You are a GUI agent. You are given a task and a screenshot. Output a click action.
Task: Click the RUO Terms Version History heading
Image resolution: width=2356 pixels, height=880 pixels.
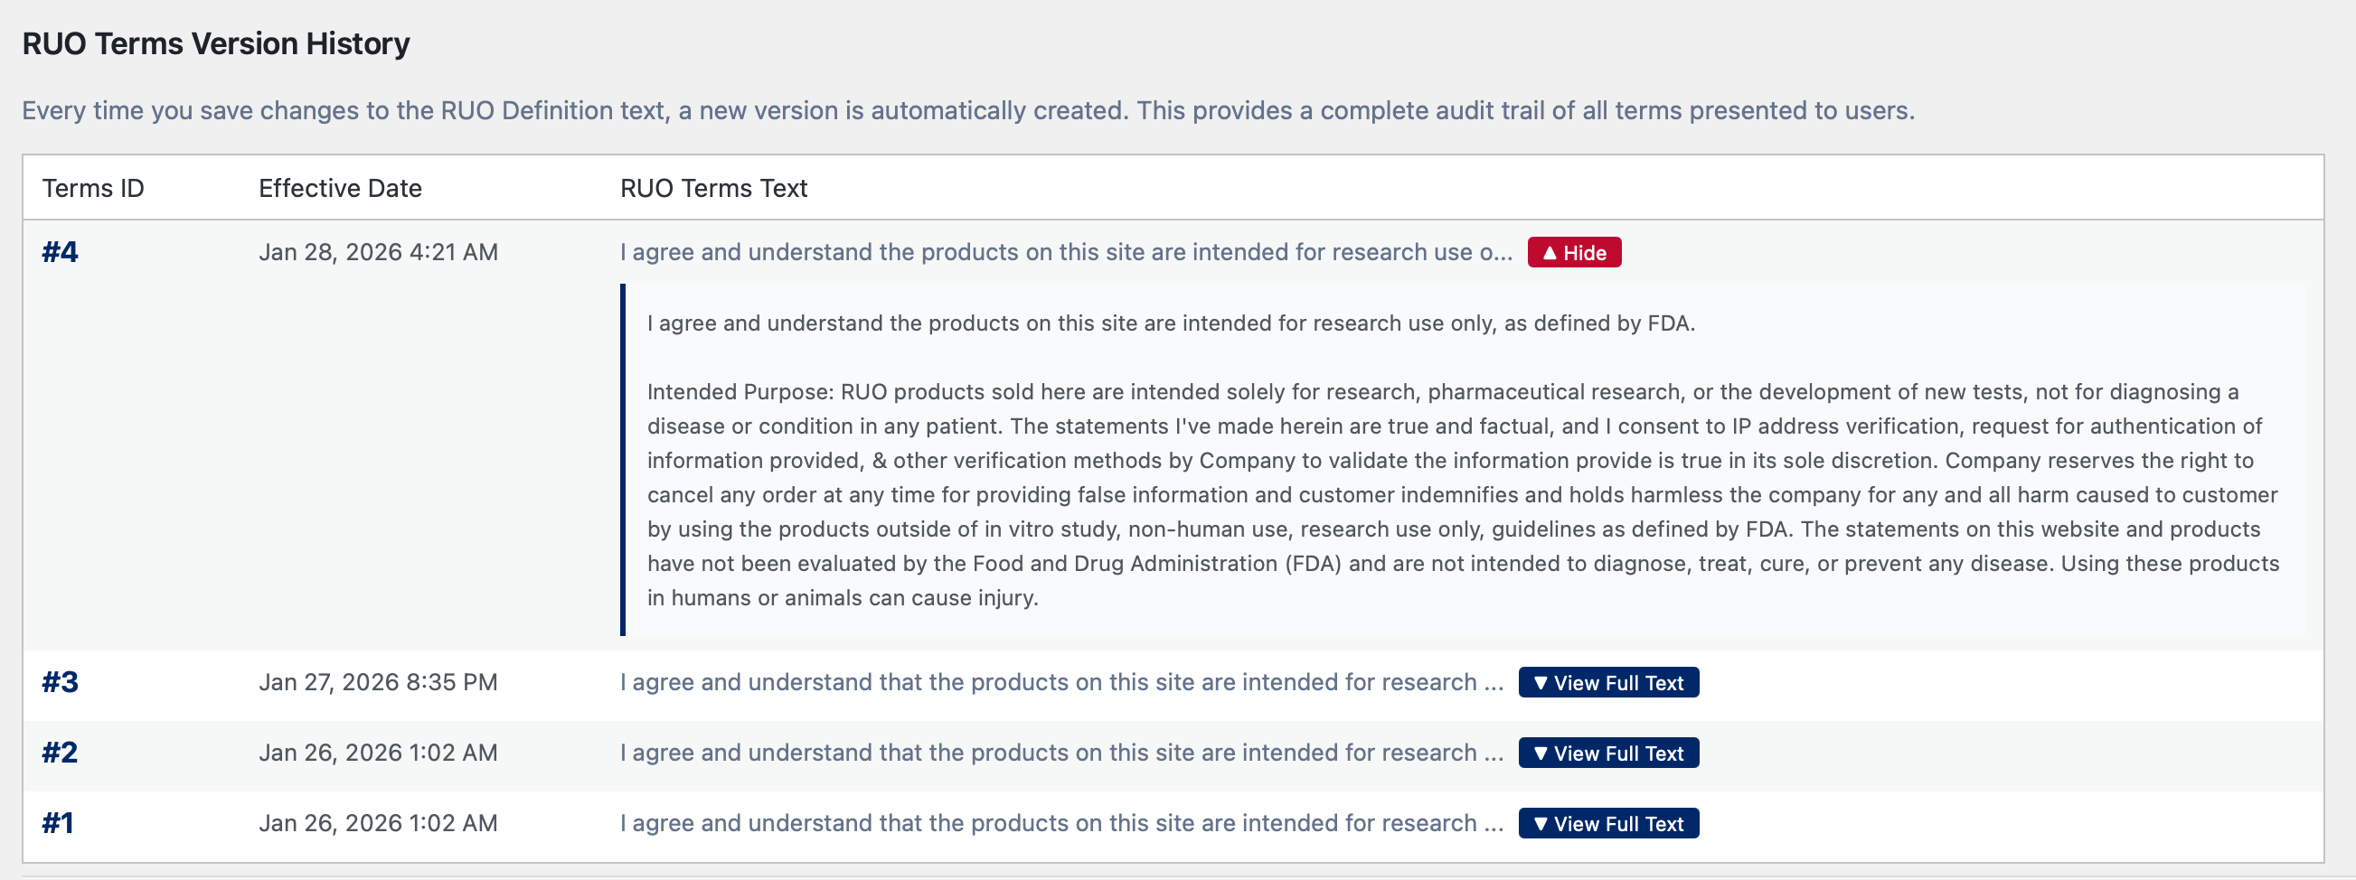[x=217, y=42]
